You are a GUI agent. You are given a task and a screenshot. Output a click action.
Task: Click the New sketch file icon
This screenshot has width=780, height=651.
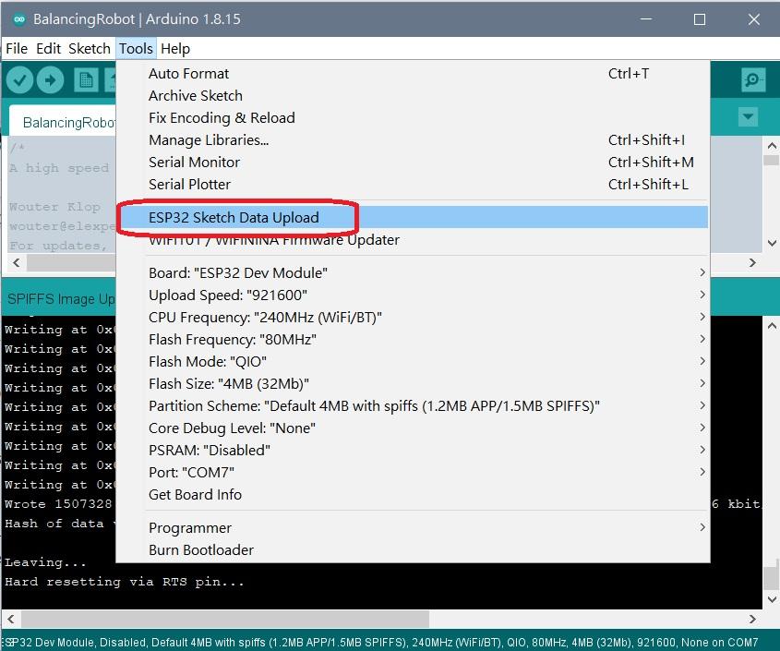tap(86, 79)
